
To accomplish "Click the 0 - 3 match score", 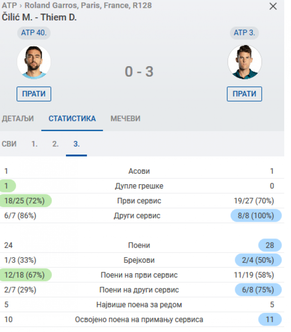I will point(139,72).
